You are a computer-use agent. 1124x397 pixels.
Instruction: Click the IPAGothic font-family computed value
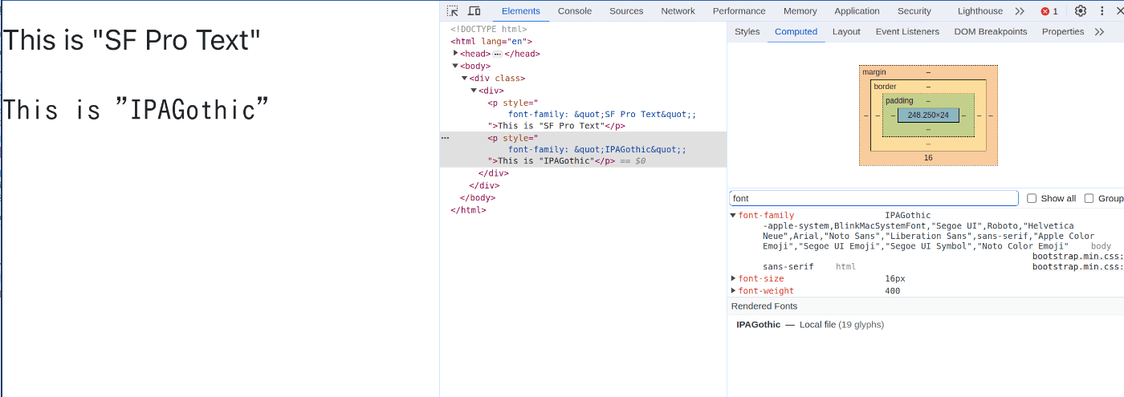(908, 215)
